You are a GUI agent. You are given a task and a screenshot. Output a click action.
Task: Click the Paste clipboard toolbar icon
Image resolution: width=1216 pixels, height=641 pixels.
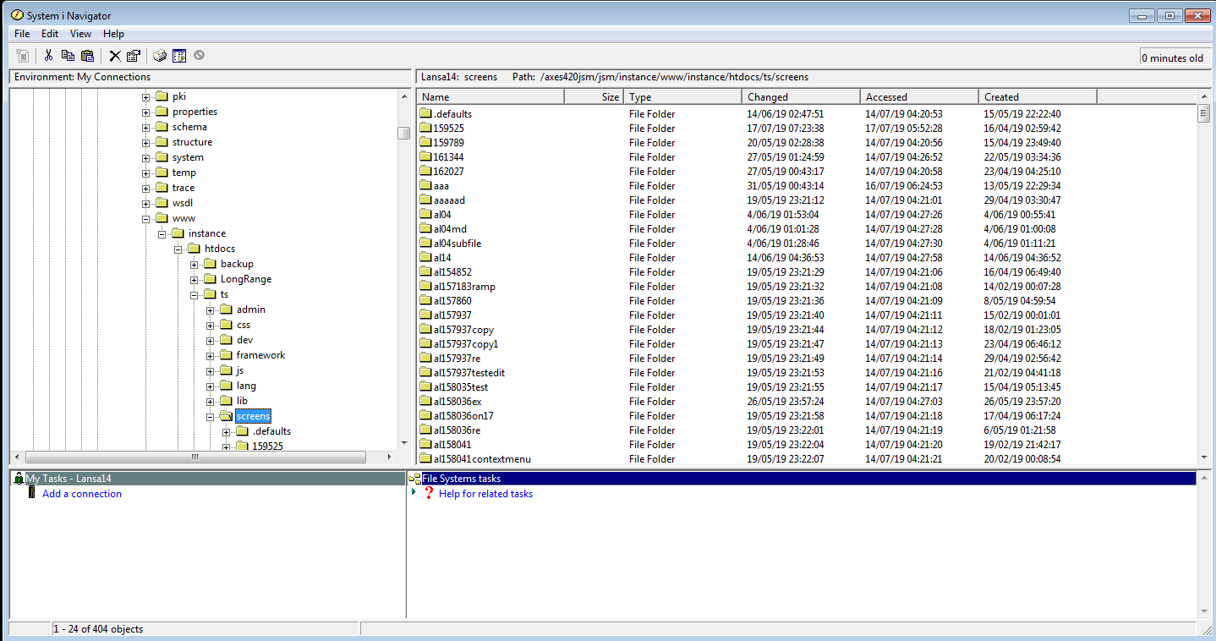point(87,56)
